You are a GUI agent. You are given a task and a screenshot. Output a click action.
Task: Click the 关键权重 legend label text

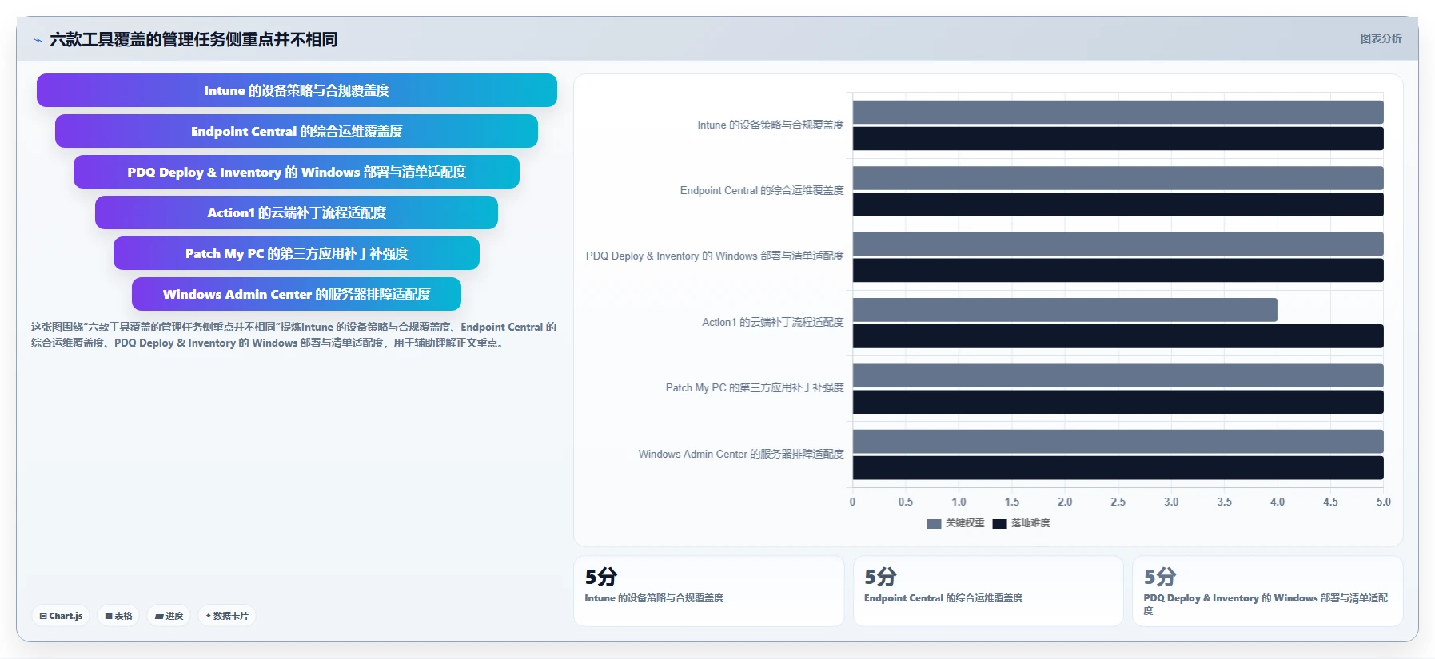pos(965,523)
